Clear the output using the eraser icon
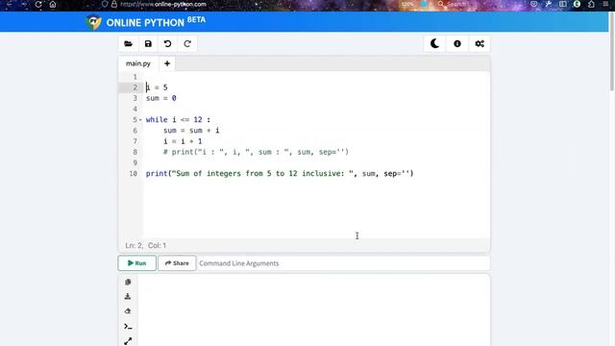This screenshot has height=346, width=615. click(x=128, y=311)
